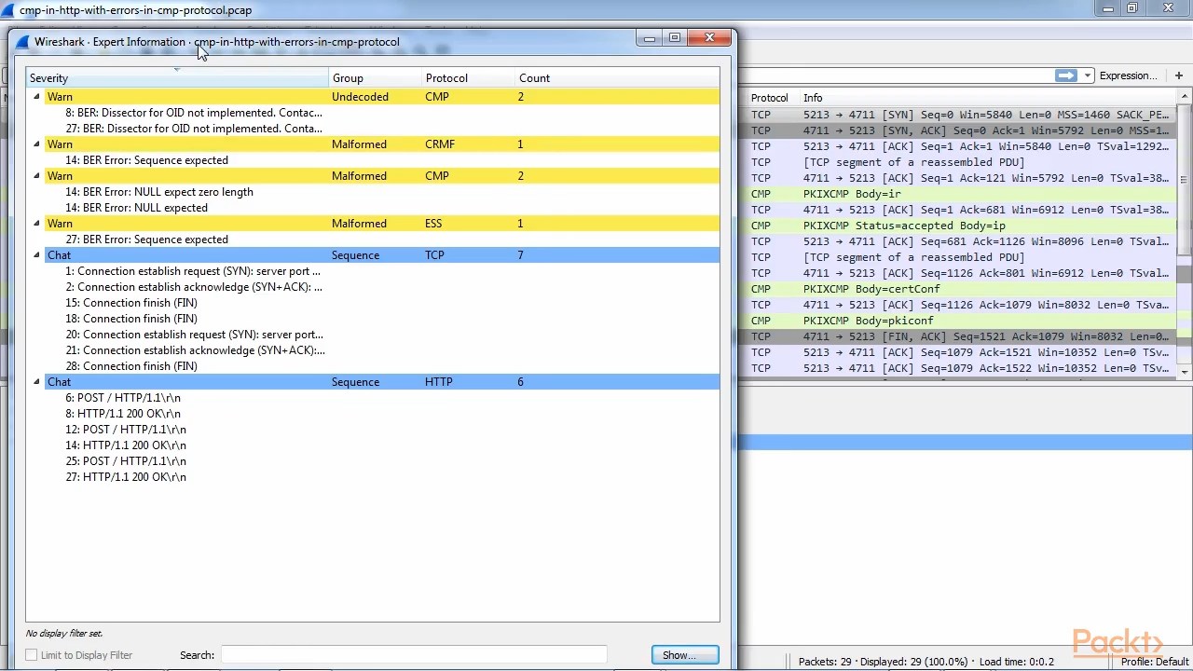Collapse the Warn Malformed CMP group
This screenshot has height=671, width=1193.
pos(37,176)
